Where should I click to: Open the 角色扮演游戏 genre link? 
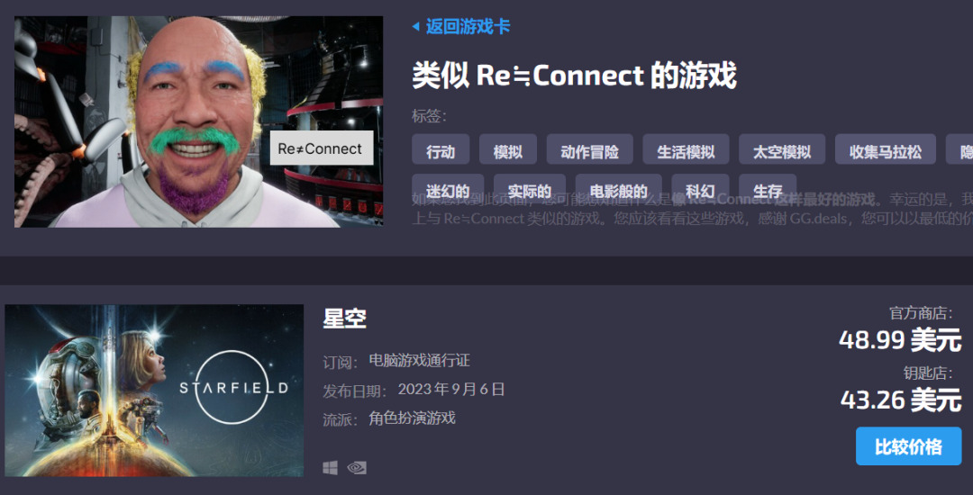(x=412, y=418)
